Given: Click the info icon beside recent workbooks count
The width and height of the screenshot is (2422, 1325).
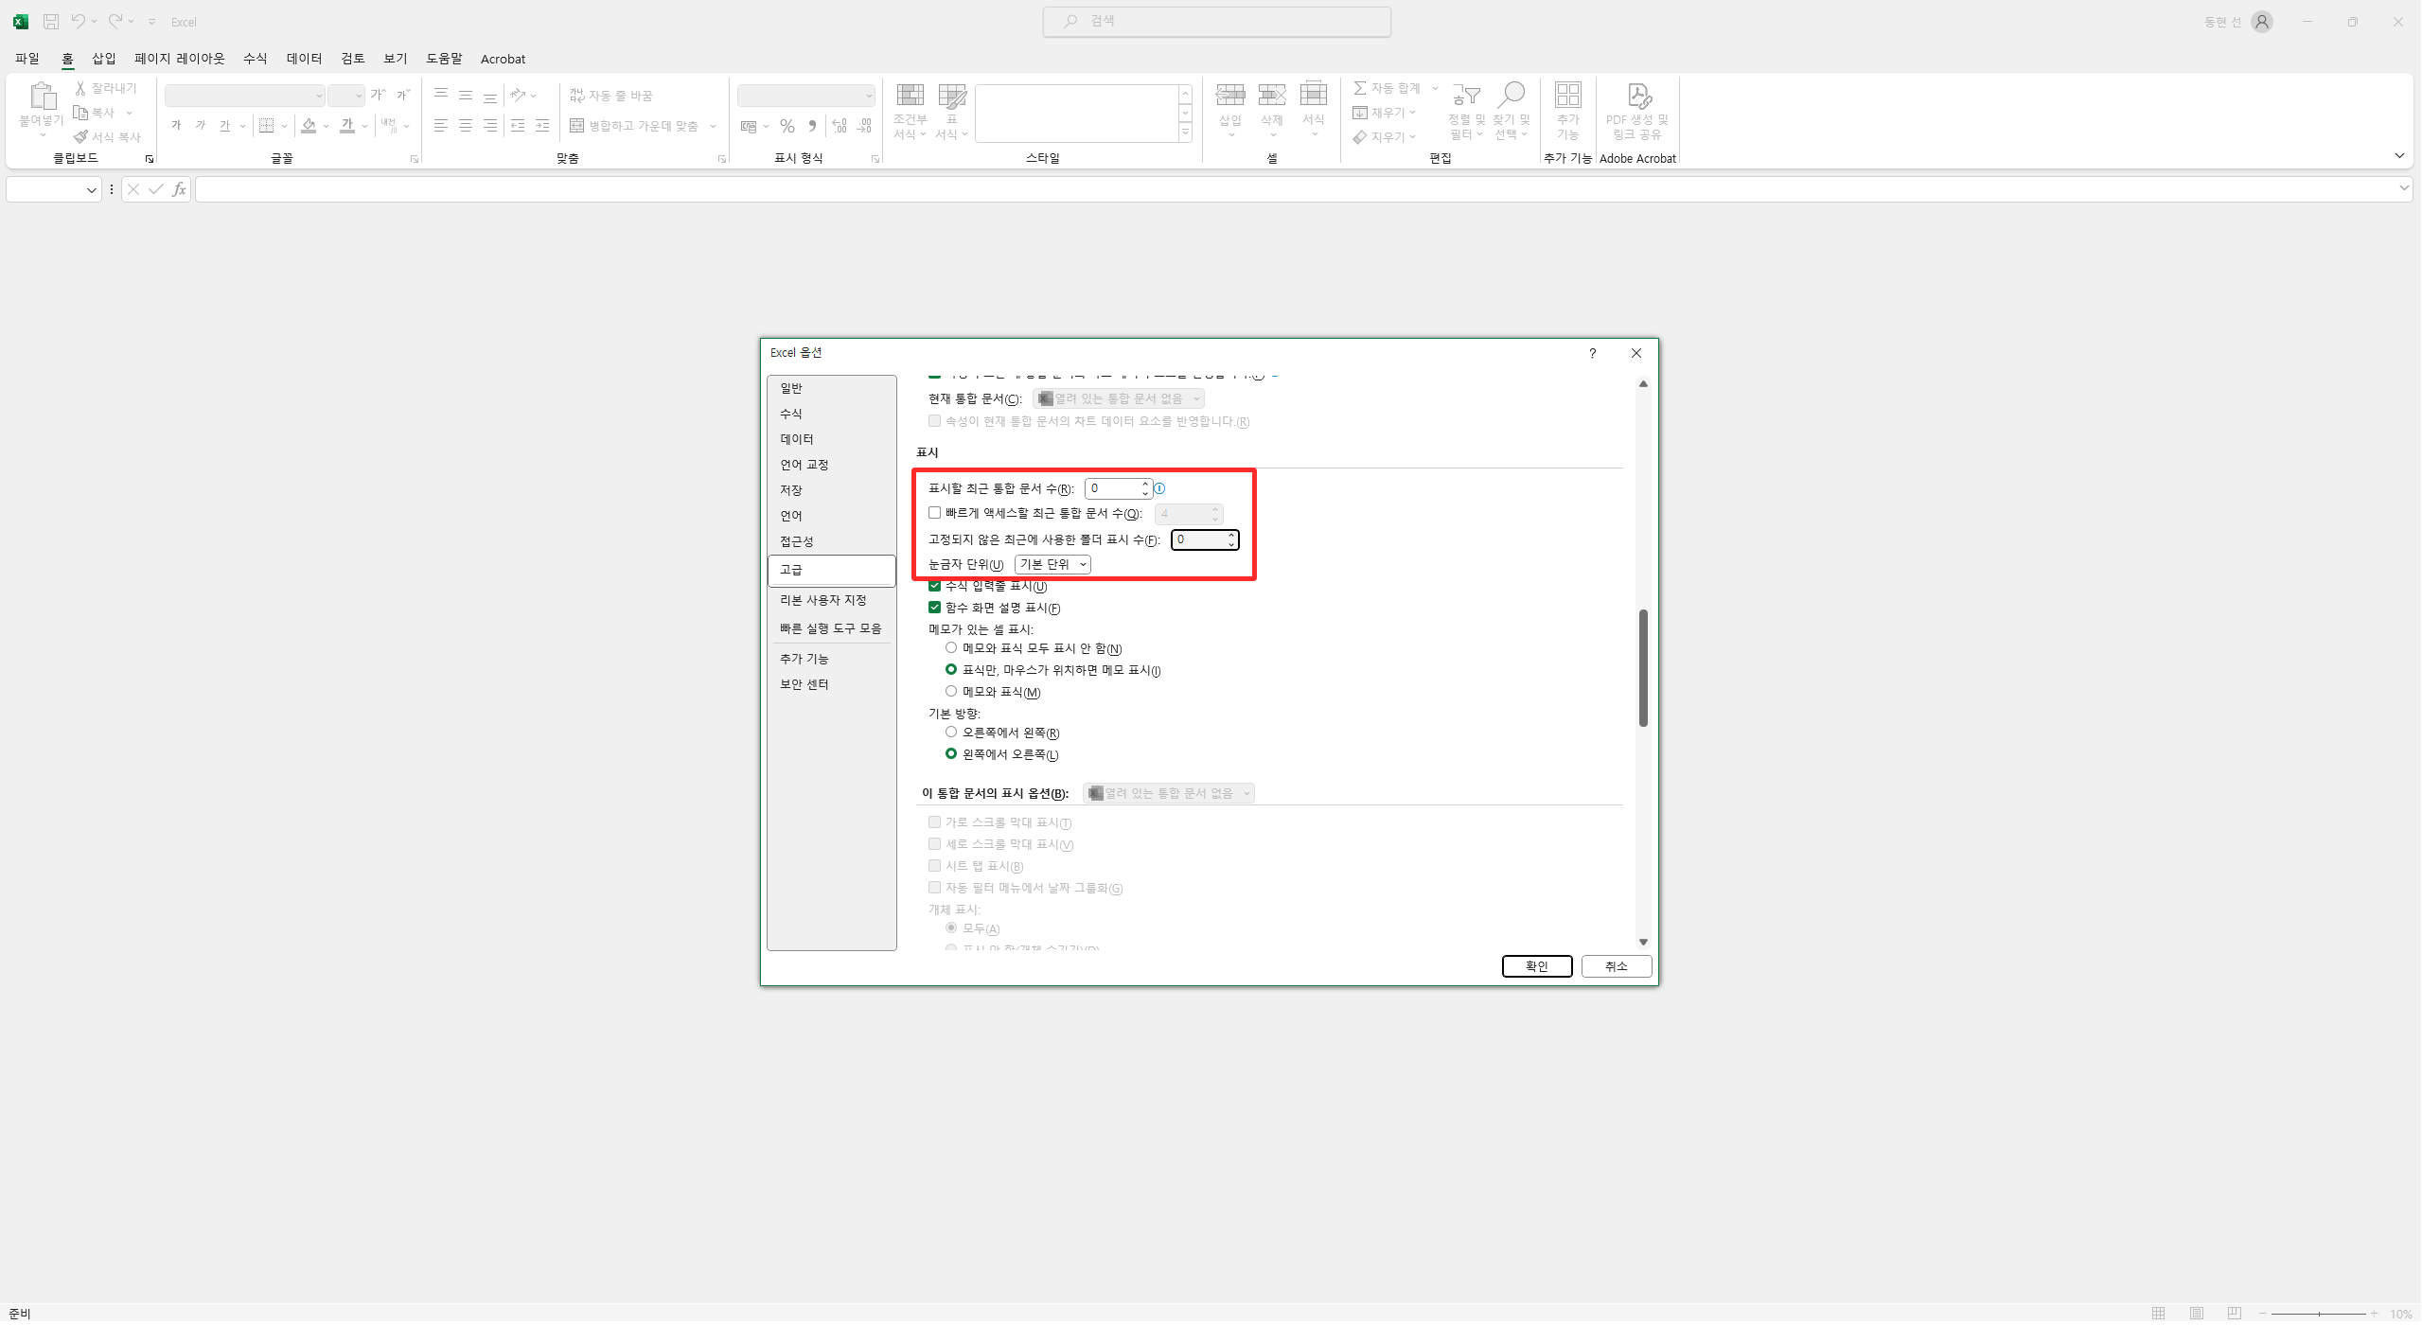Looking at the screenshot, I should click(1159, 488).
